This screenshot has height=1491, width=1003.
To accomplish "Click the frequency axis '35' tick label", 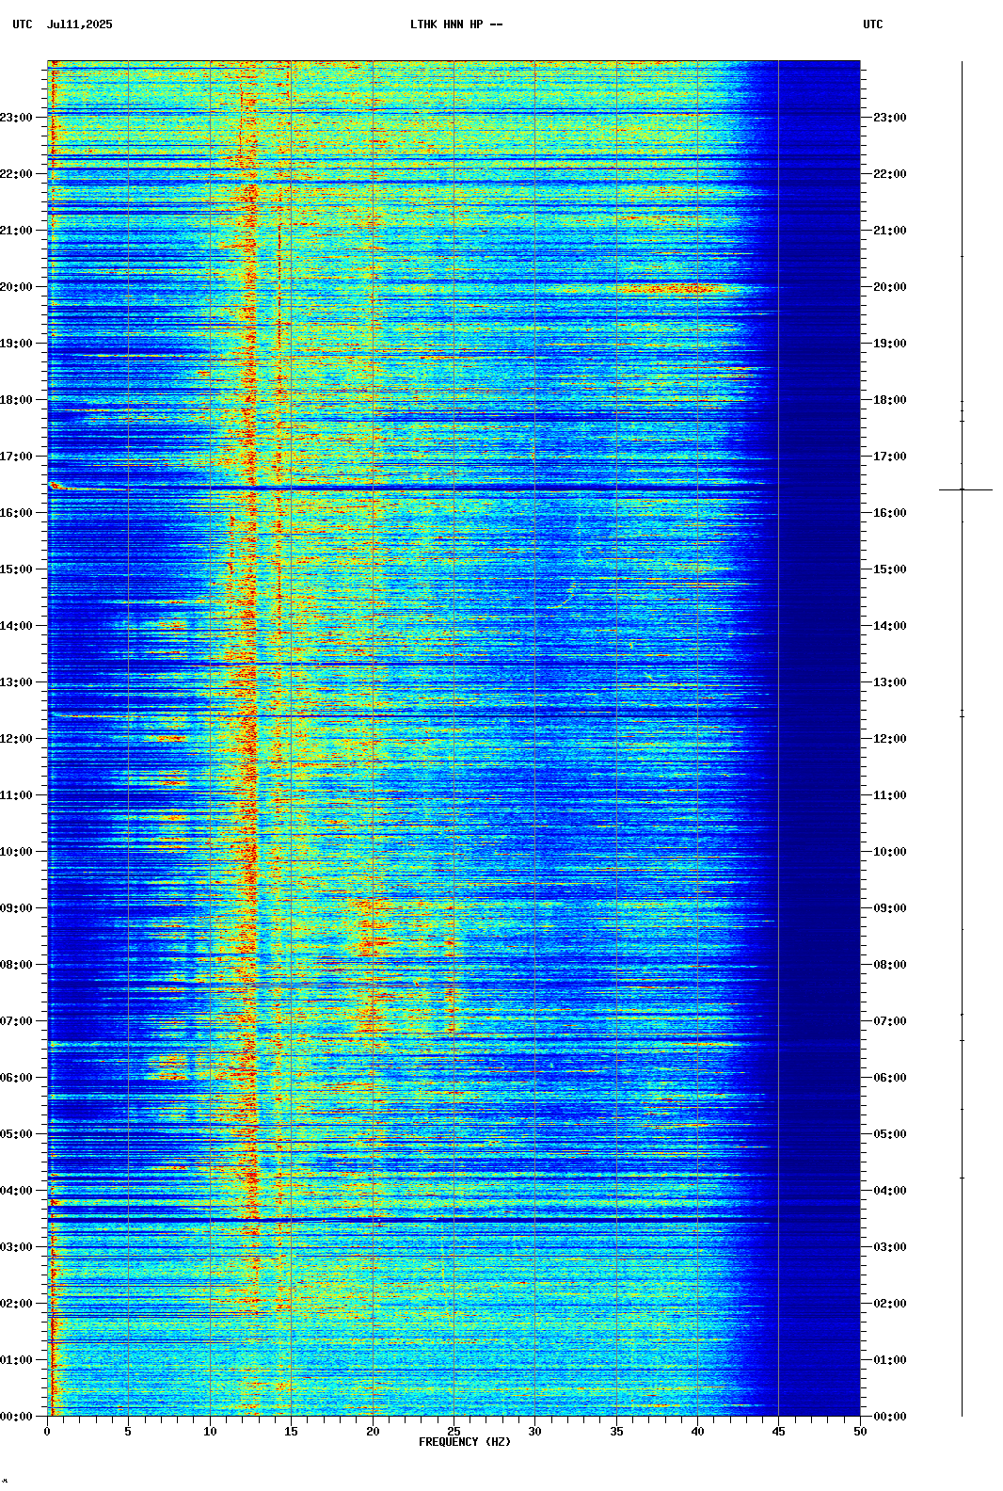I will coord(616,1432).
